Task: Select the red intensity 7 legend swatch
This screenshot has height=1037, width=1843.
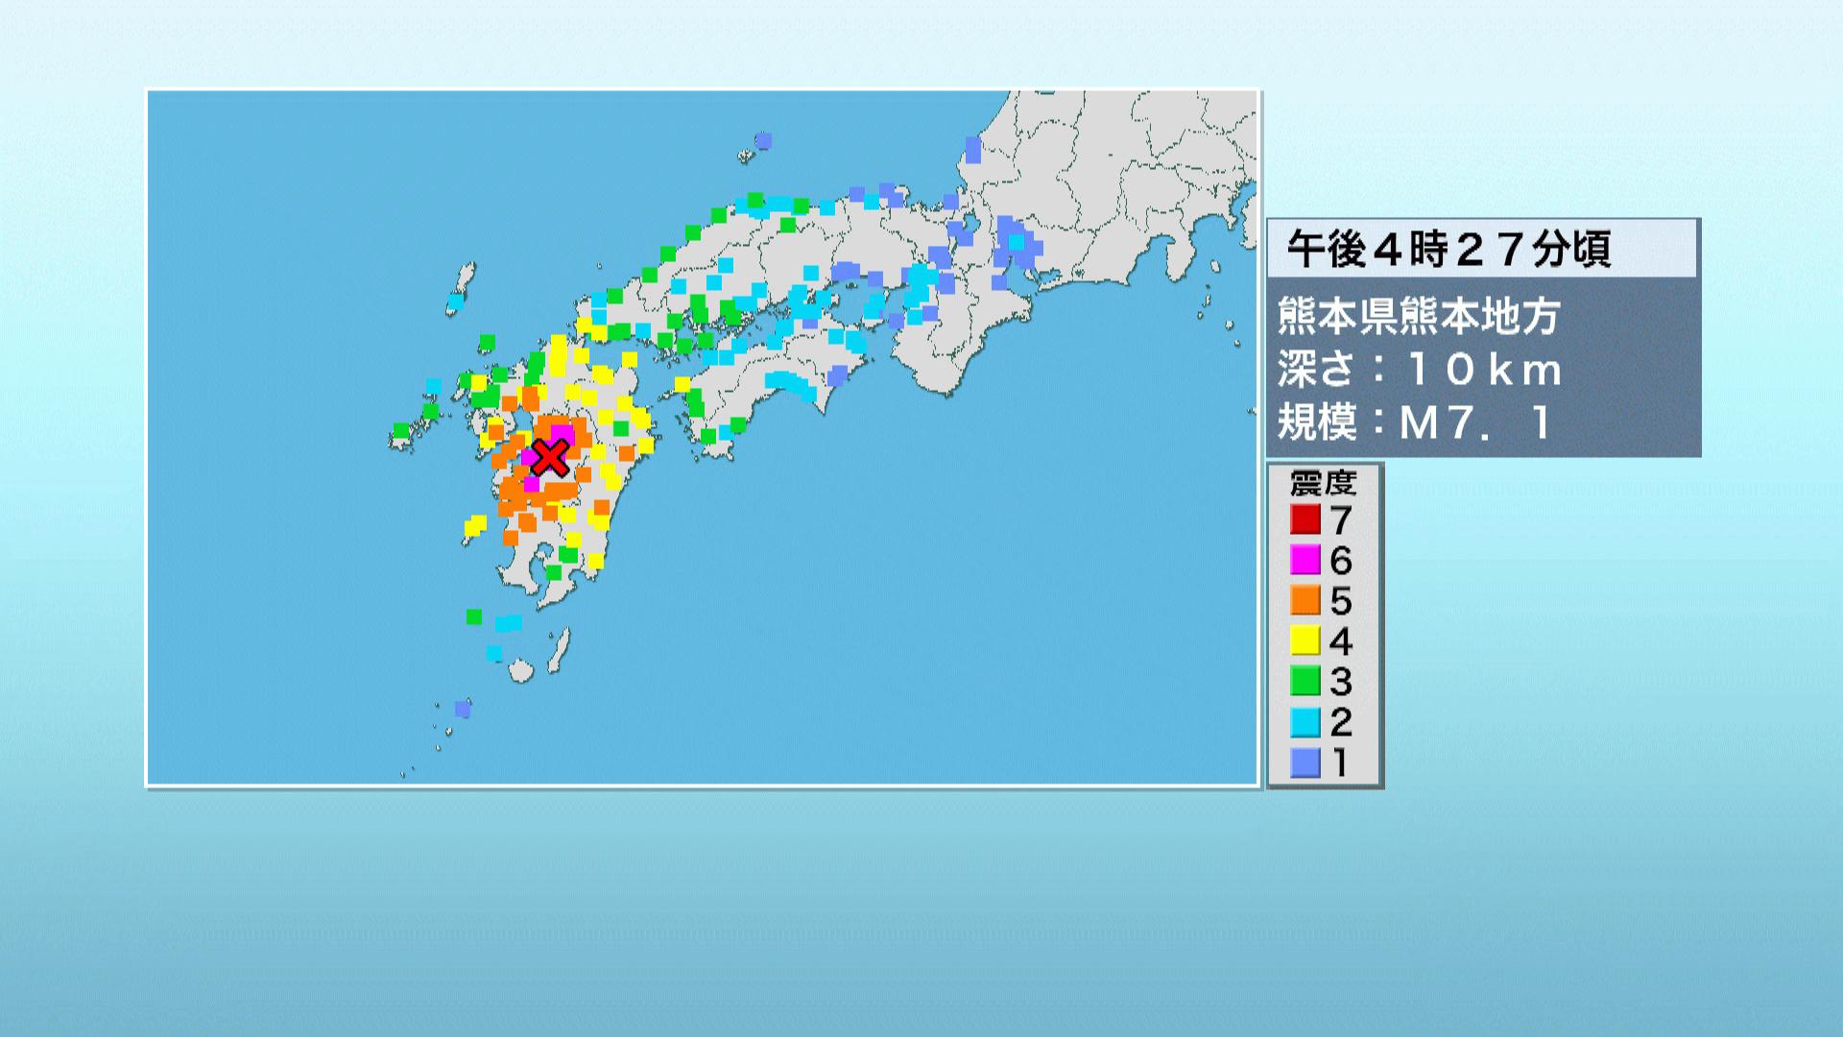Action: pos(1305,519)
